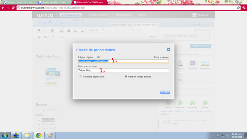Click 'Mostrar lista de plantillas' link
This screenshot has height=139, width=247.
(199, 111)
